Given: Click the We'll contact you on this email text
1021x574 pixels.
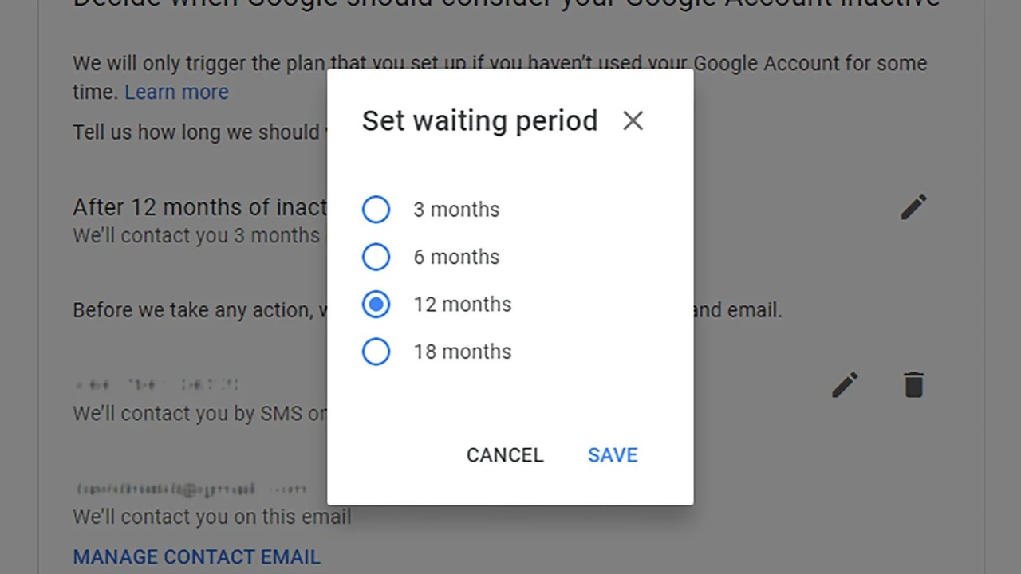Looking at the screenshot, I should click(212, 517).
